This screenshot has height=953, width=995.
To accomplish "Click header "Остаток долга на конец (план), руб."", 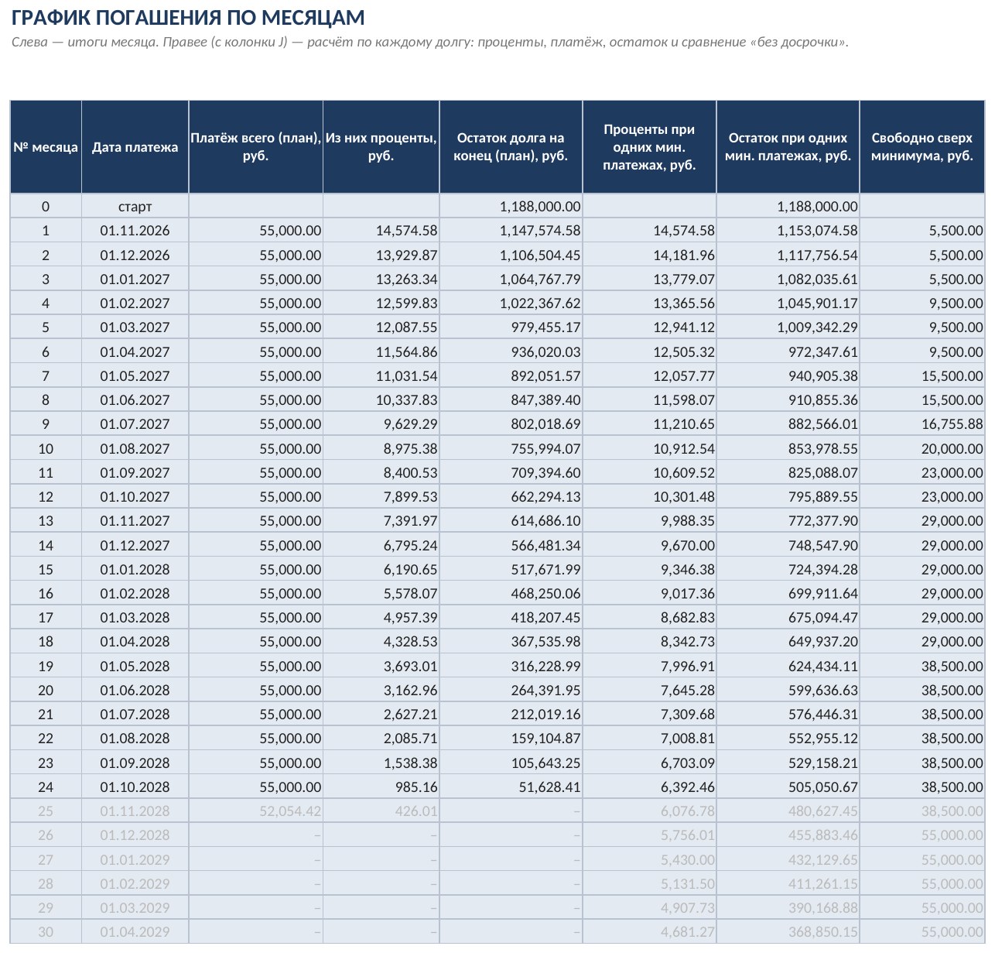I will click(x=511, y=147).
